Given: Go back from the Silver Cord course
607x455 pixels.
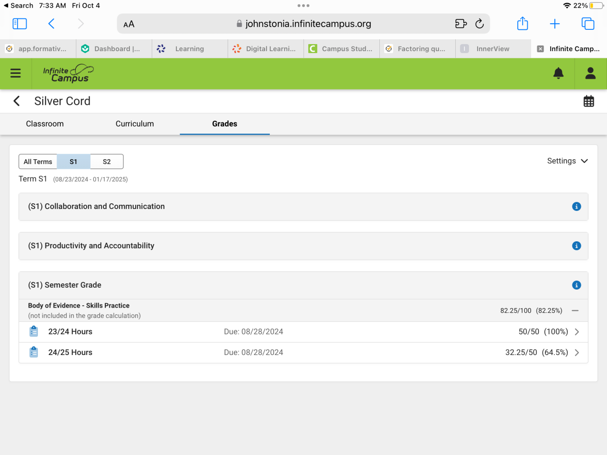Looking at the screenshot, I should point(17,101).
